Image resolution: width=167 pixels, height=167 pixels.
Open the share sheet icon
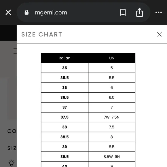140,12
